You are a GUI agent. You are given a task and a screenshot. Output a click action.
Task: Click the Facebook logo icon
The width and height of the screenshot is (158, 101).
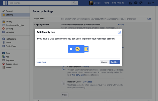coord(5,3)
